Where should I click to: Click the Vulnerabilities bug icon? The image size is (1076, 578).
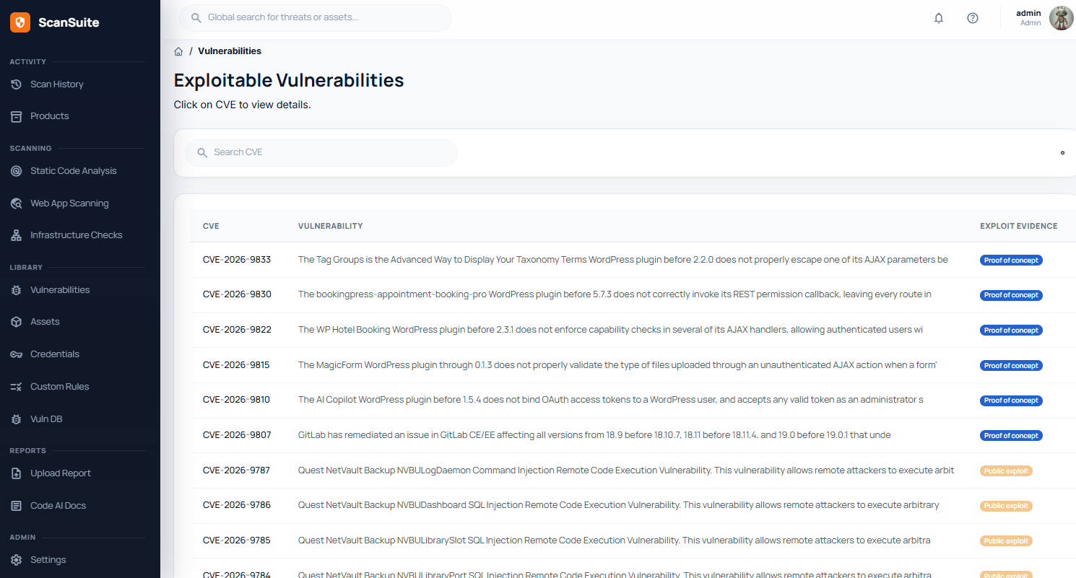17,290
